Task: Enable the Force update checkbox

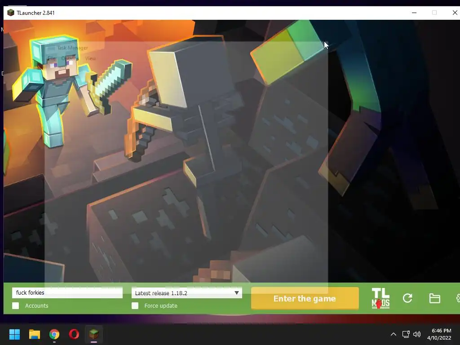Action: (135, 305)
